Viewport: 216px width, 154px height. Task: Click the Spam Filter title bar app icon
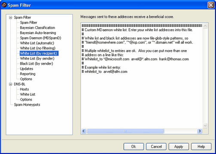pos(4,5)
